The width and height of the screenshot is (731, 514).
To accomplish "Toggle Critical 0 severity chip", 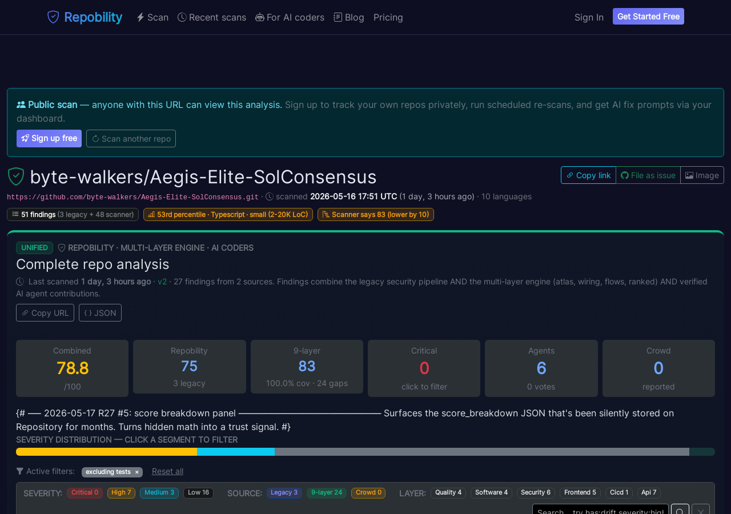I will [x=85, y=492].
